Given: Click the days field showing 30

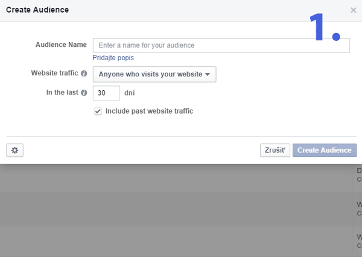Looking at the screenshot, I should [x=106, y=93].
